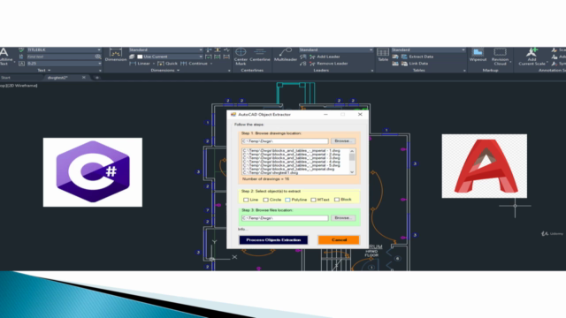The width and height of the screenshot is (566, 318).
Task: Click the dimension layer icon beside Use Current
Action: [x=132, y=57]
